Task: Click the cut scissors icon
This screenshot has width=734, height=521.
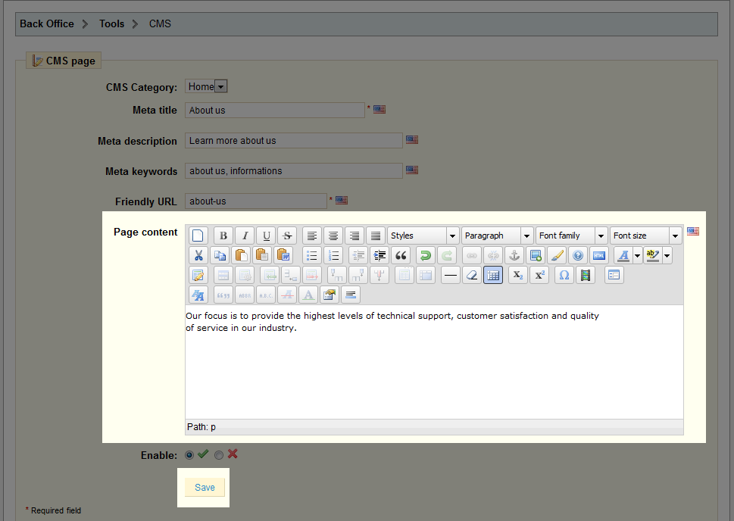Action: 198,255
